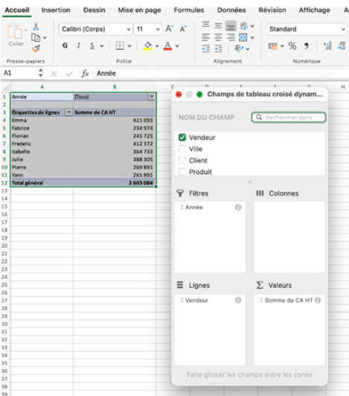This screenshot has width=349, height=396.
Task: Click the Coller (paste) icon
Action: (x=15, y=31)
